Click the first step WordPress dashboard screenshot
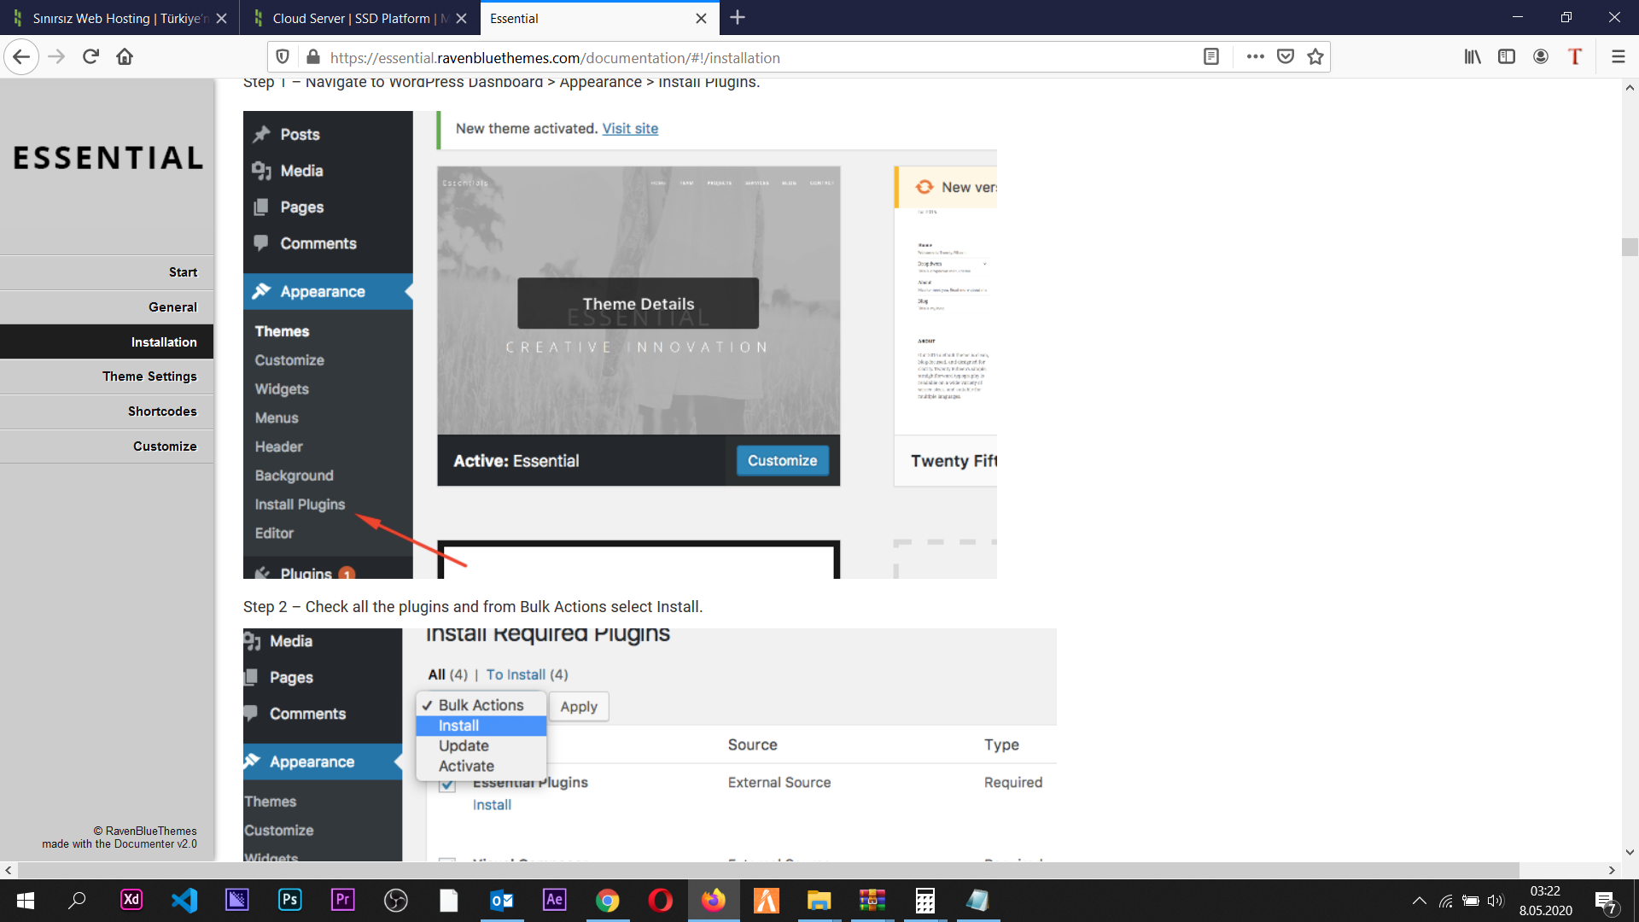Screen dimensions: 1639x922 point(620,345)
